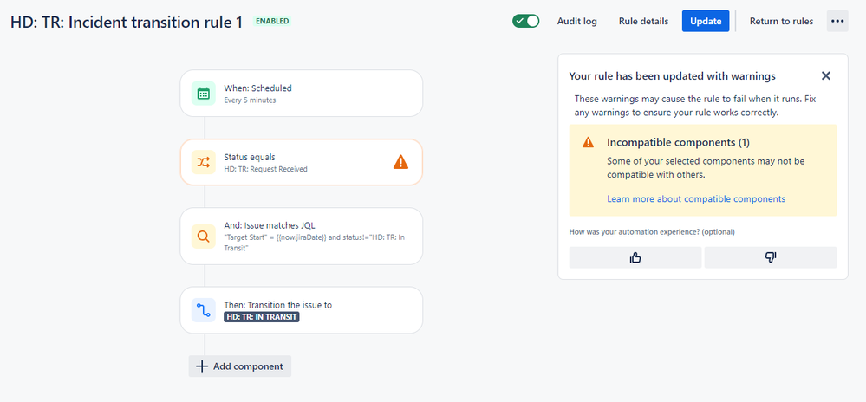Viewport: 866px width, 402px height.
Task: Open Learn more about compatible components link
Action: point(696,198)
